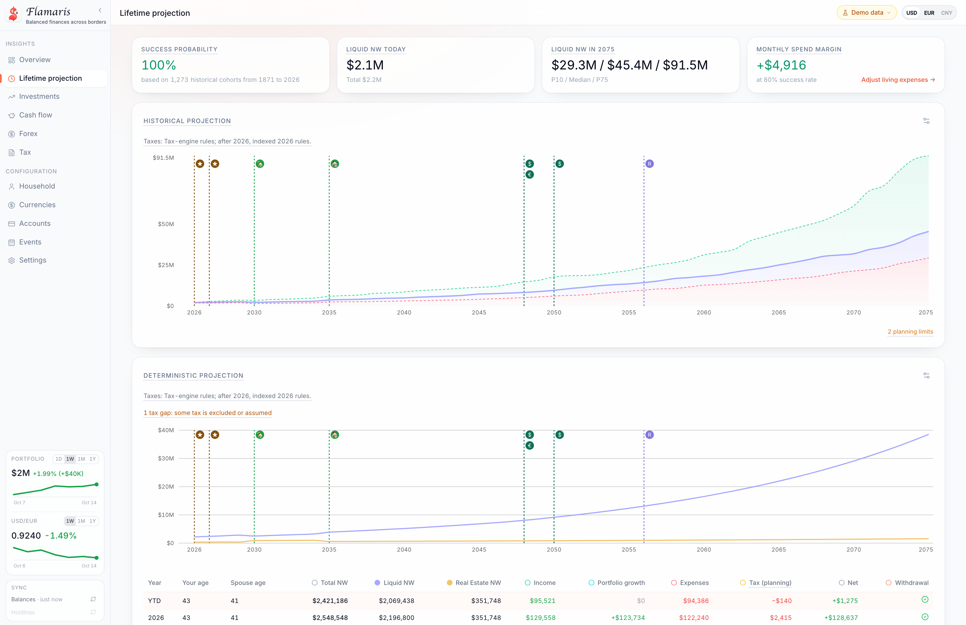
Task: Click the R marker in deterministic chart
Action: (649, 435)
